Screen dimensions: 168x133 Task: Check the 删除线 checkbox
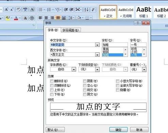(52, 81)
